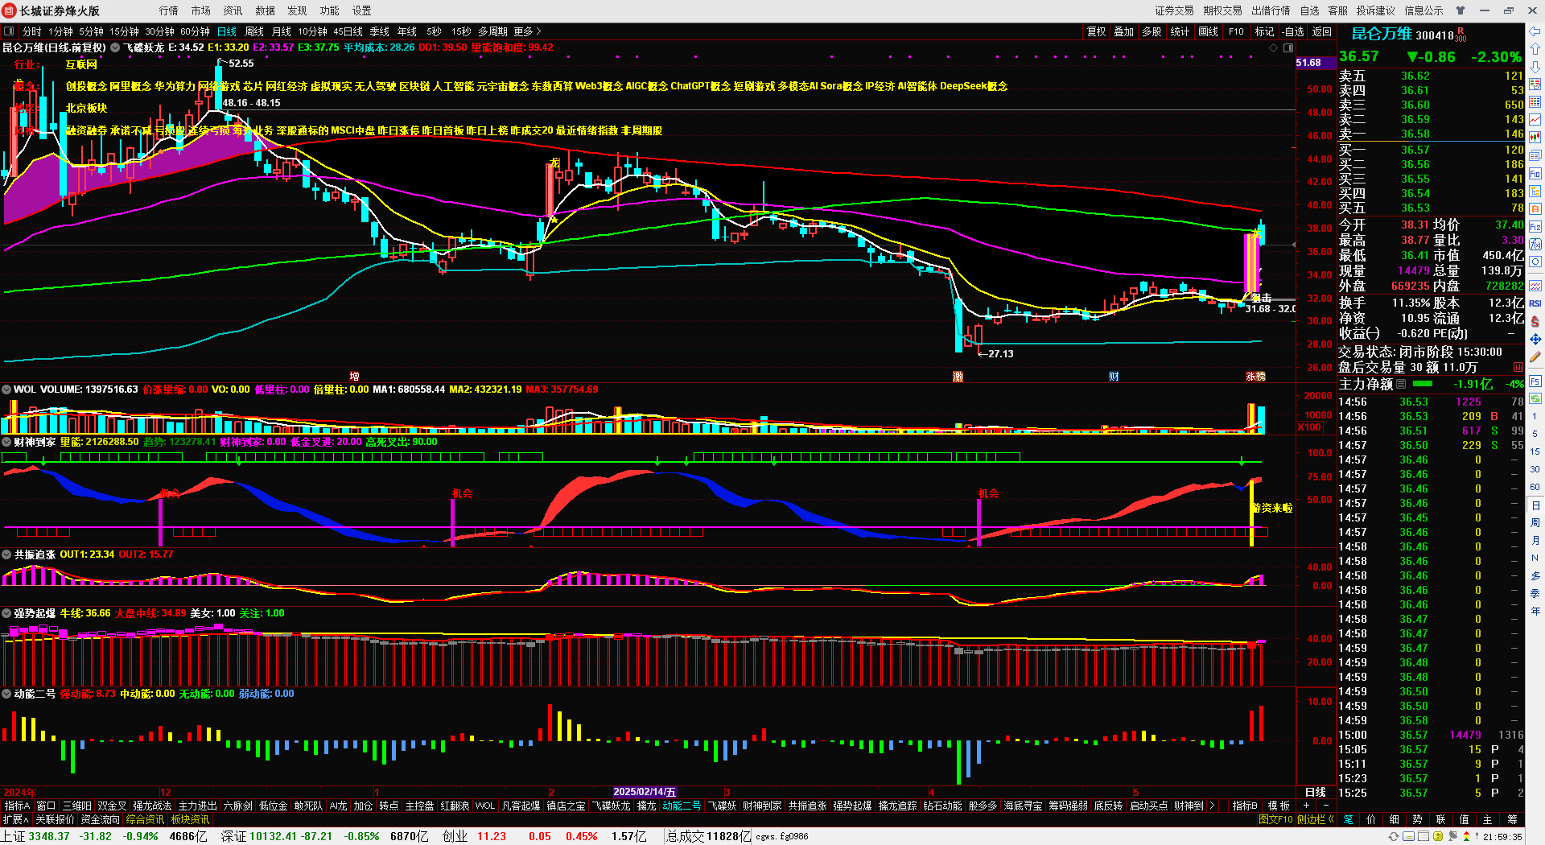Expand the 指标A indicator menu
The height and width of the screenshot is (845, 1545).
click(x=17, y=806)
